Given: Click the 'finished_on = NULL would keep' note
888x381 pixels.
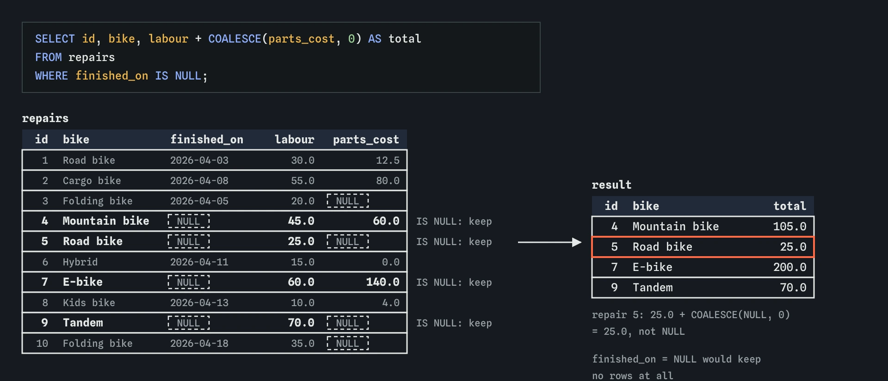Looking at the screenshot, I should point(677,359).
